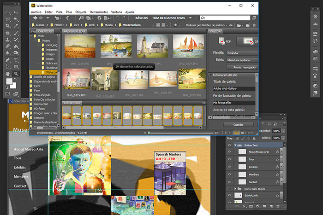This screenshot has height=215, width=323.
Task: Select the Eyedropper tool
Action: tap(16, 26)
